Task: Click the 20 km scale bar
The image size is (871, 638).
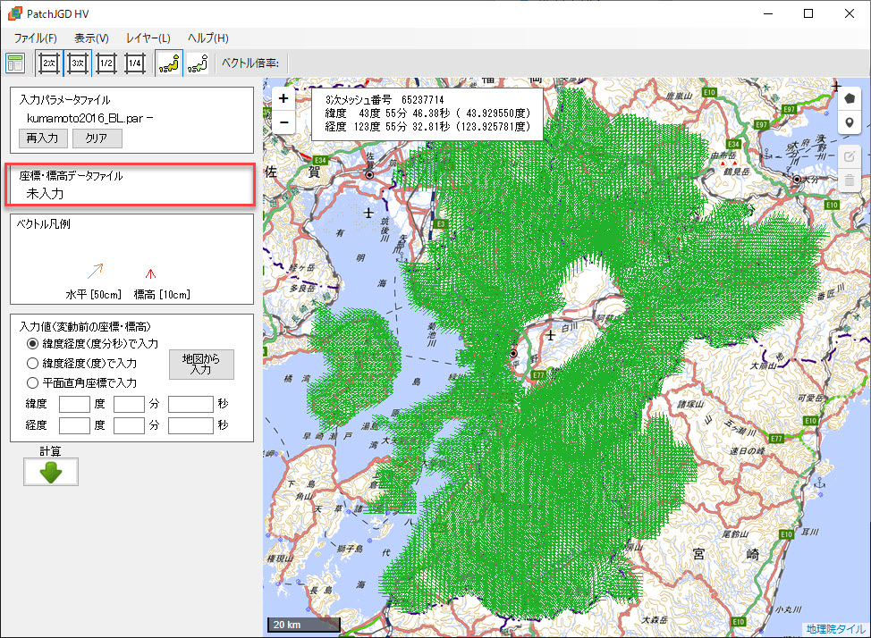Action: pos(304,625)
